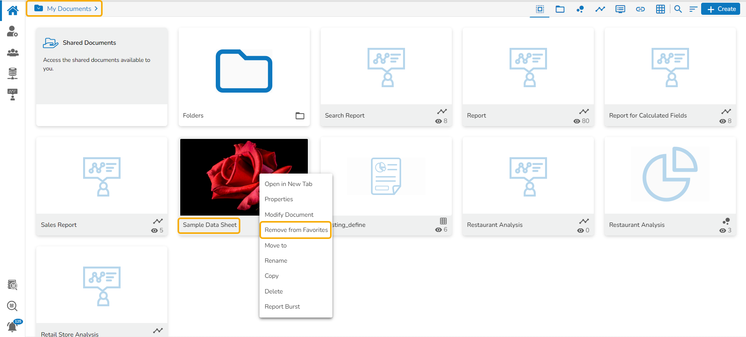Screen dimensions: 746x337
Task: Open the data connectors database icon
Action: [12, 73]
